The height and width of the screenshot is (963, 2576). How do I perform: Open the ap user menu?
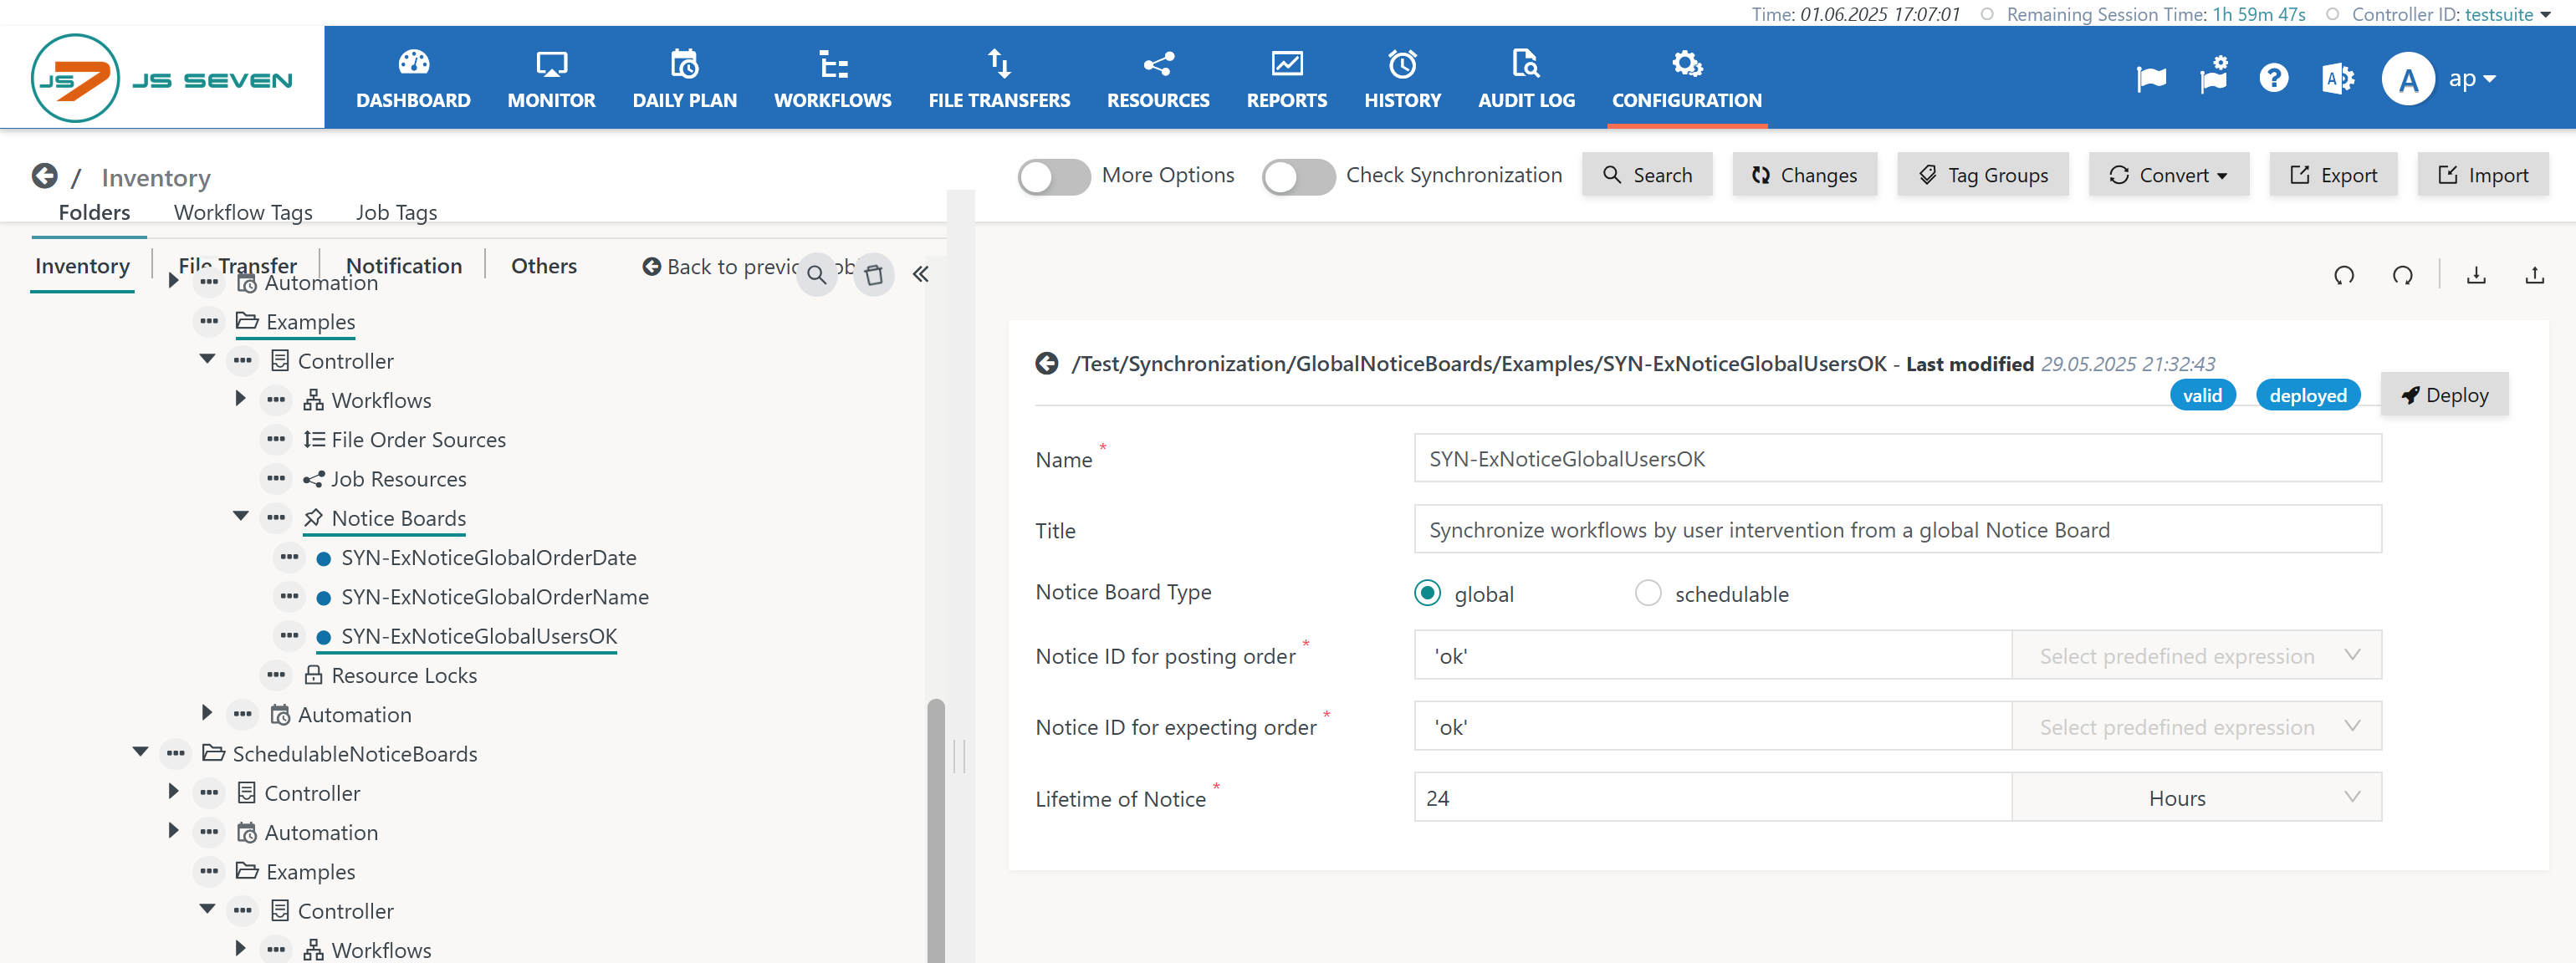[2472, 78]
